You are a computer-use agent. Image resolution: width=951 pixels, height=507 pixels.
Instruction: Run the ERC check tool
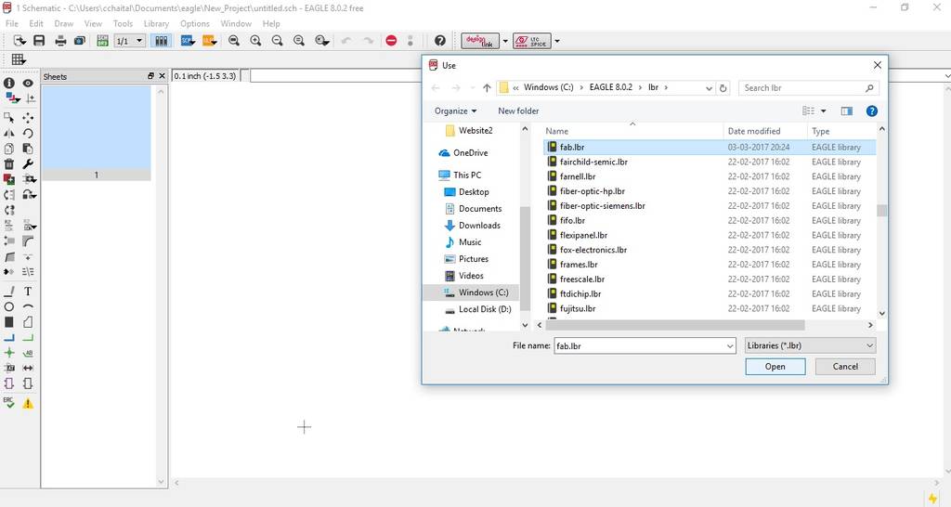(x=9, y=403)
